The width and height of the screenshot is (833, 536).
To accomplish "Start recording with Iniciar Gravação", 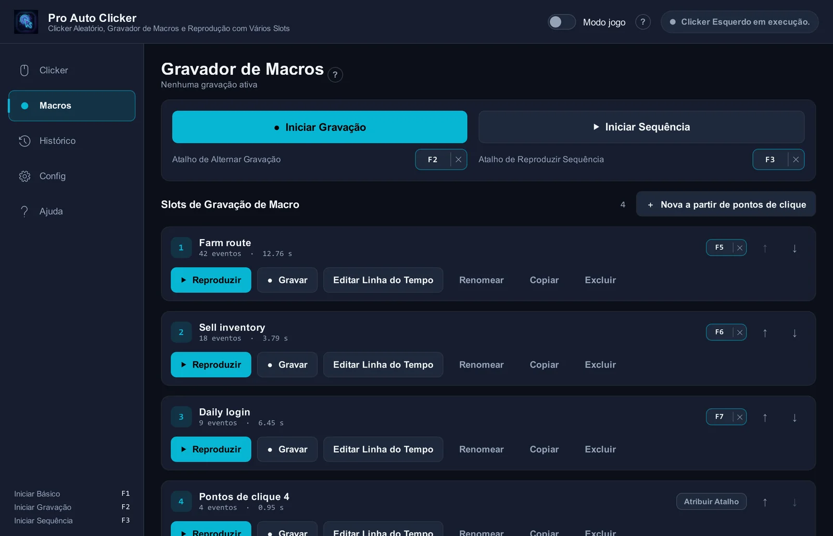I will (320, 127).
